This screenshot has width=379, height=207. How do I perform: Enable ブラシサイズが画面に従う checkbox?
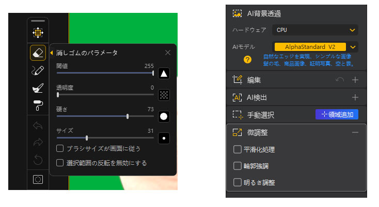coord(60,148)
